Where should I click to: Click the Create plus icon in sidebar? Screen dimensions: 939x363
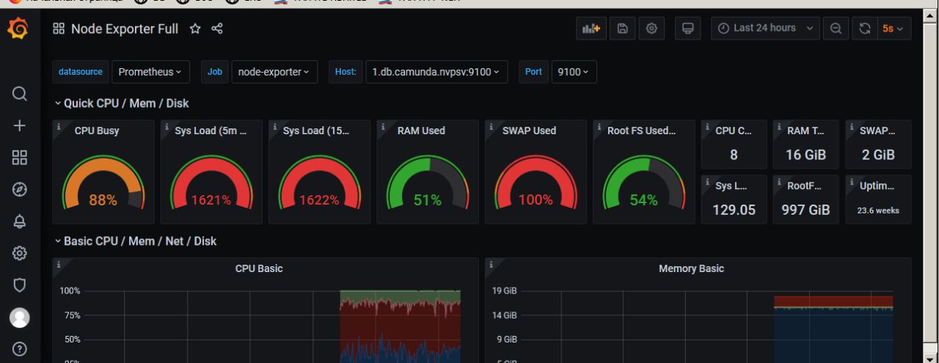point(20,126)
